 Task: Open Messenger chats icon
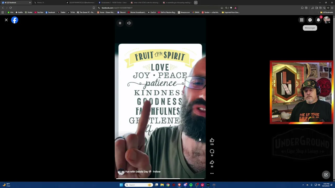310,20
